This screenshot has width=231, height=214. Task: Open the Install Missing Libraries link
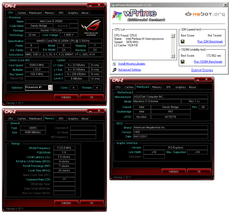[132, 64]
